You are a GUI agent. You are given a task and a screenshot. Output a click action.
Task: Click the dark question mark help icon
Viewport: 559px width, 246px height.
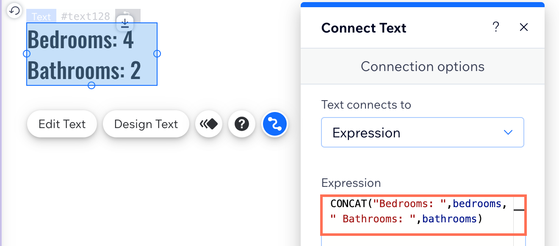pyautogui.click(x=242, y=124)
